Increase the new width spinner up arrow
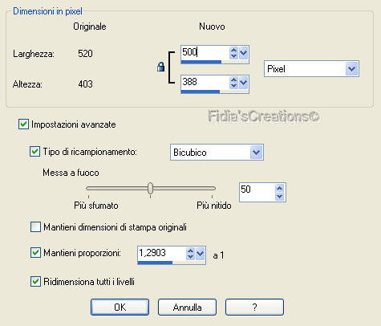 pyautogui.click(x=233, y=50)
